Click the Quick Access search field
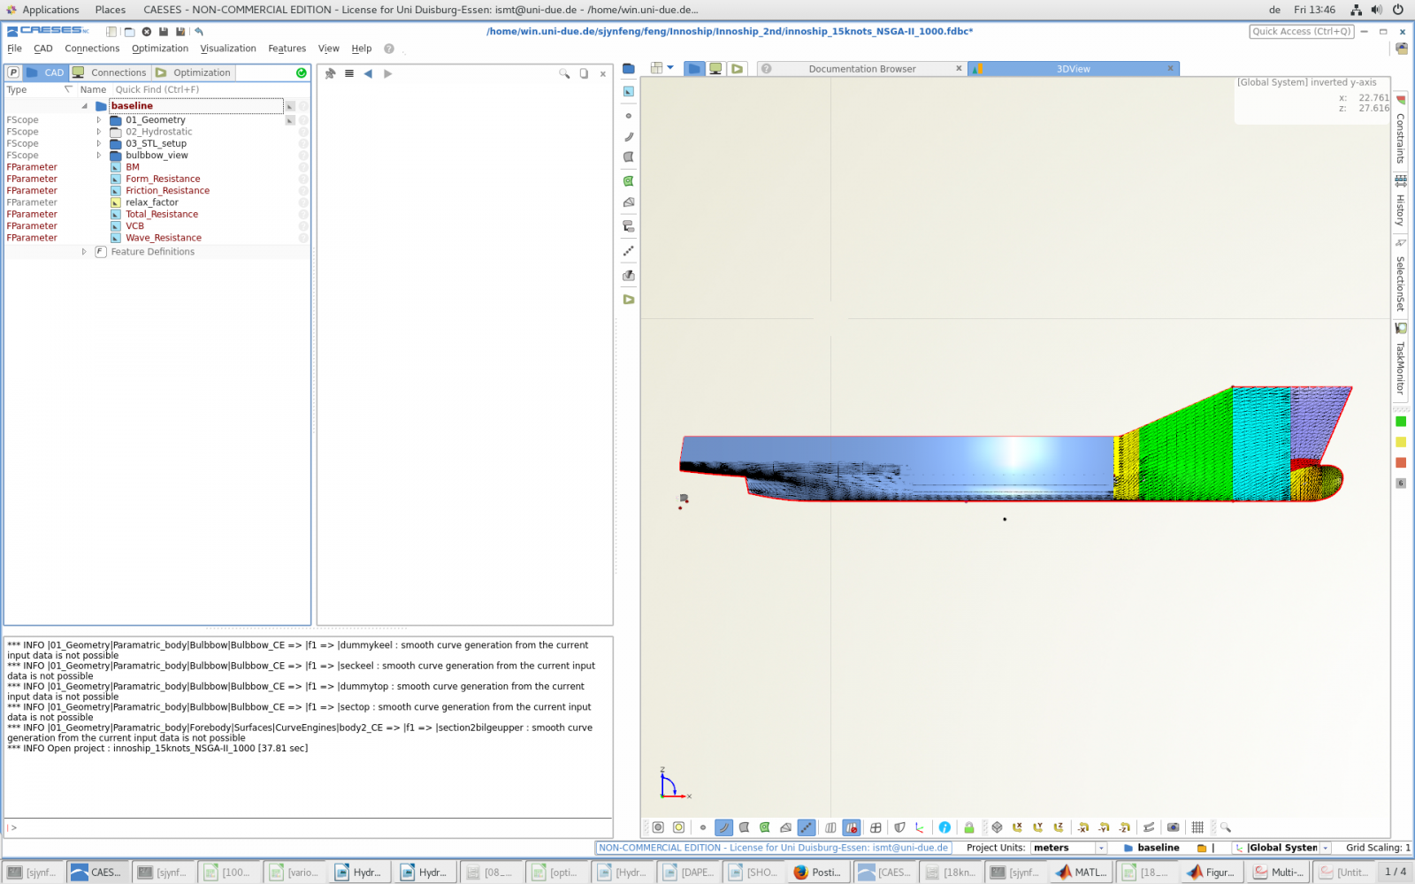The width and height of the screenshot is (1415, 884). 1302,31
